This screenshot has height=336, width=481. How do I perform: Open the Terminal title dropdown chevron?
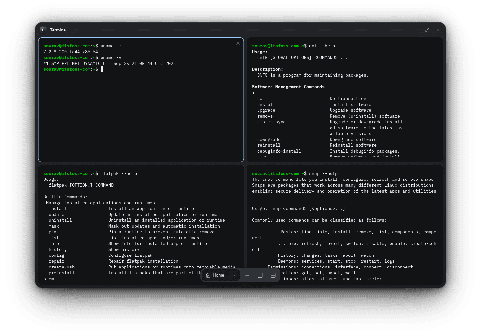(x=72, y=30)
